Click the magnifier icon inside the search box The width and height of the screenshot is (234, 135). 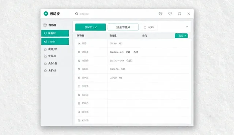[x=76, y=14]
